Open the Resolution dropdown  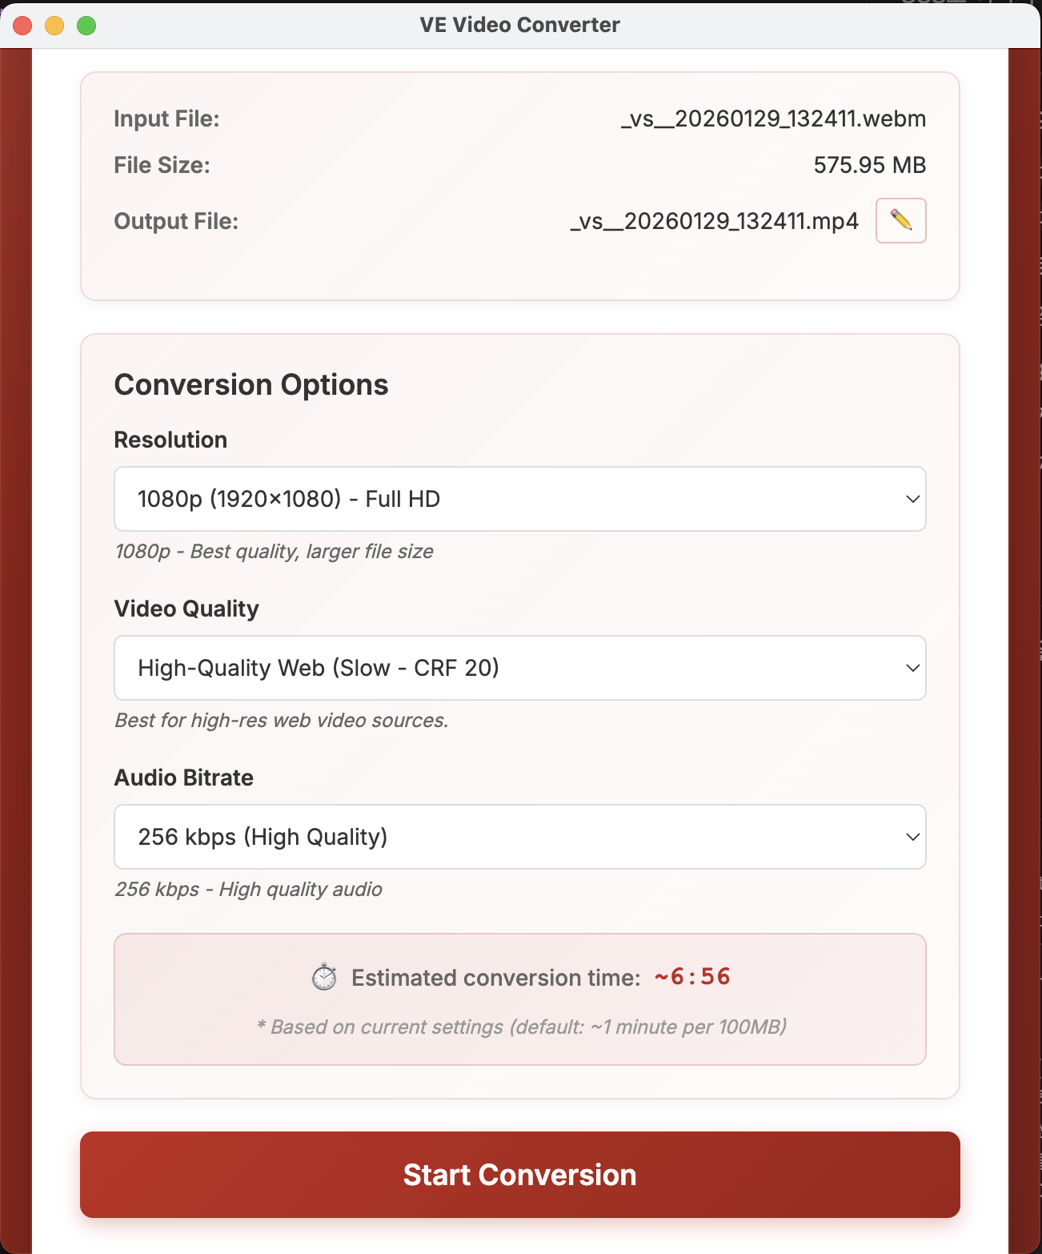pyautogui.click(x=520, y=499)
